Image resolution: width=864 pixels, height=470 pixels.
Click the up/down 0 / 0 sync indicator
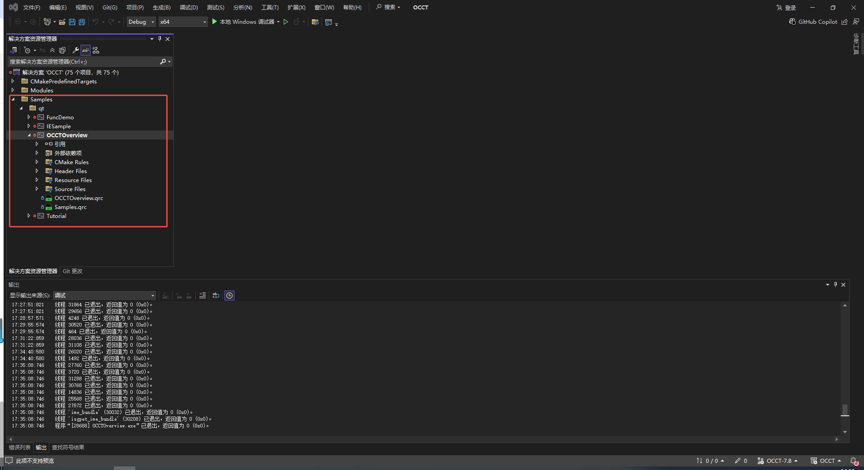(710, 461)
